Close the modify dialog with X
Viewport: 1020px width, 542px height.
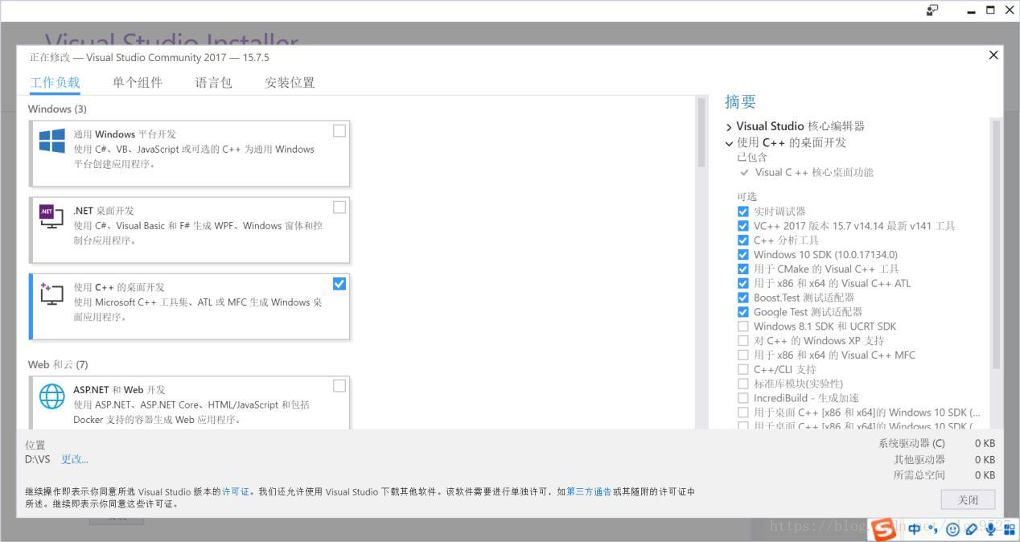click(x=993, y=55)
